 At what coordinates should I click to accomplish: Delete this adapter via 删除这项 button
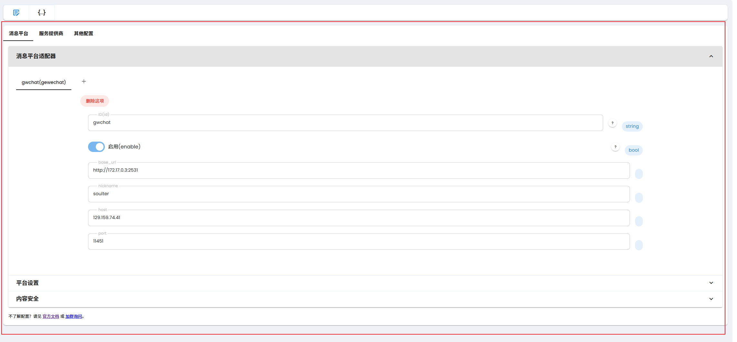95,101
